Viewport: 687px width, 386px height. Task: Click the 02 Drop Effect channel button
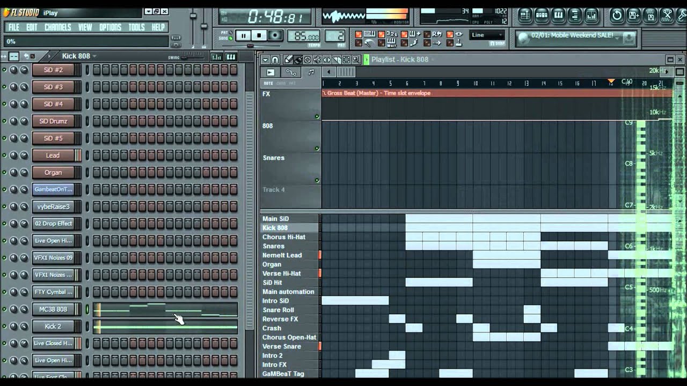tap(53, 224)
